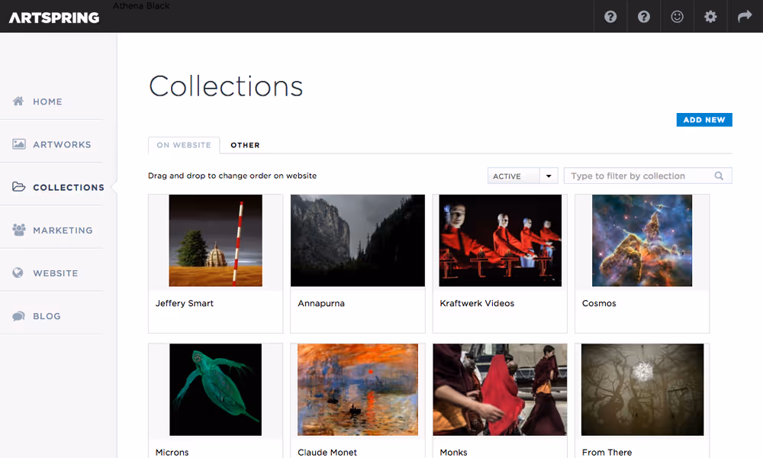Click the Athena Black user name

click(x=141, y=6)
